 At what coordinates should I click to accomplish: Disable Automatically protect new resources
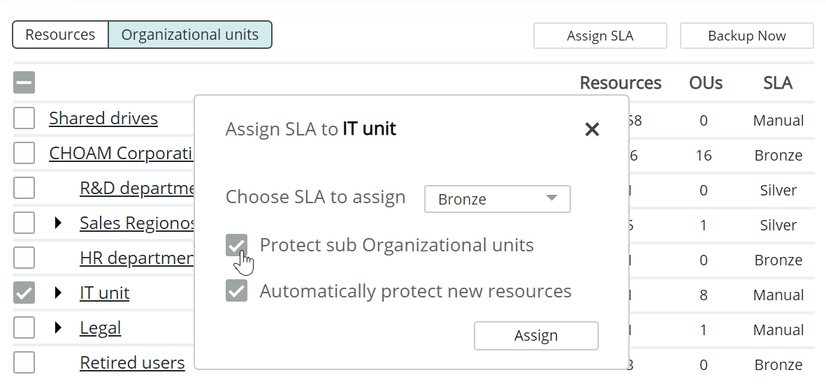coord(237,291)
